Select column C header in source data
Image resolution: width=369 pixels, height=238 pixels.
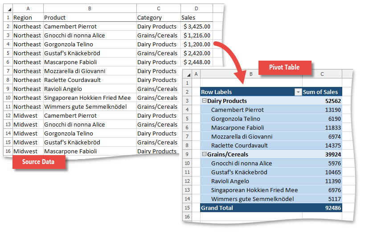[x=159, y=9]
